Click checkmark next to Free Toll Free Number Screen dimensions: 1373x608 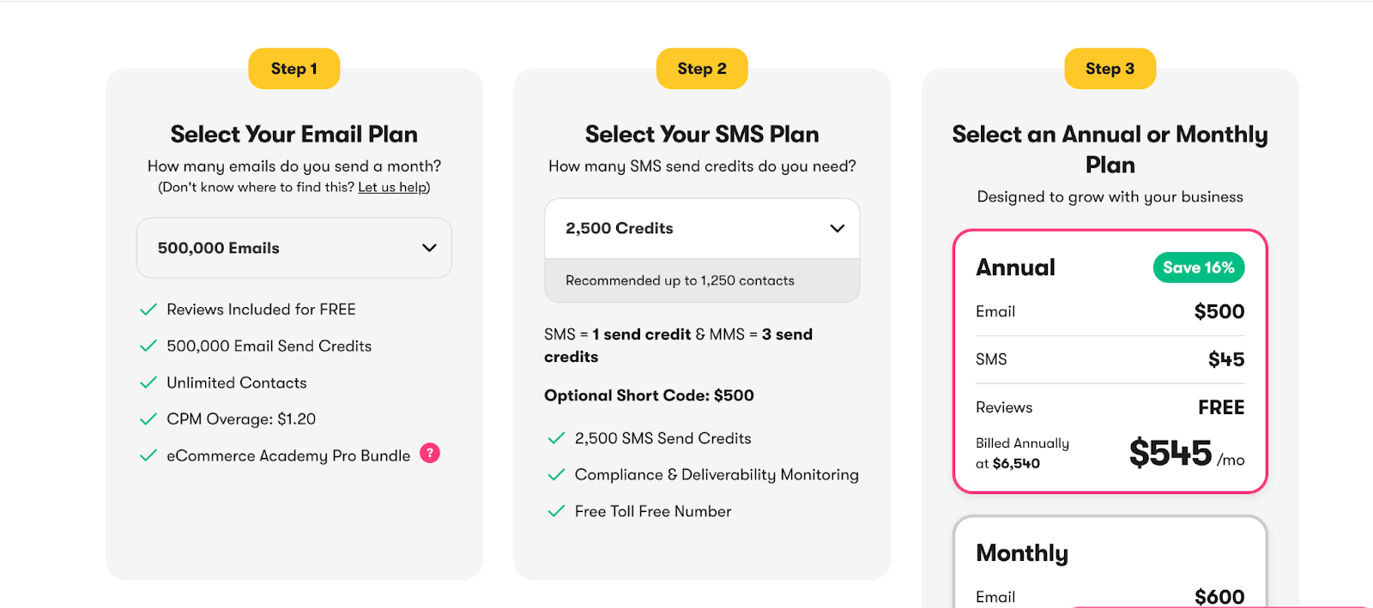[x=556, y=511]
